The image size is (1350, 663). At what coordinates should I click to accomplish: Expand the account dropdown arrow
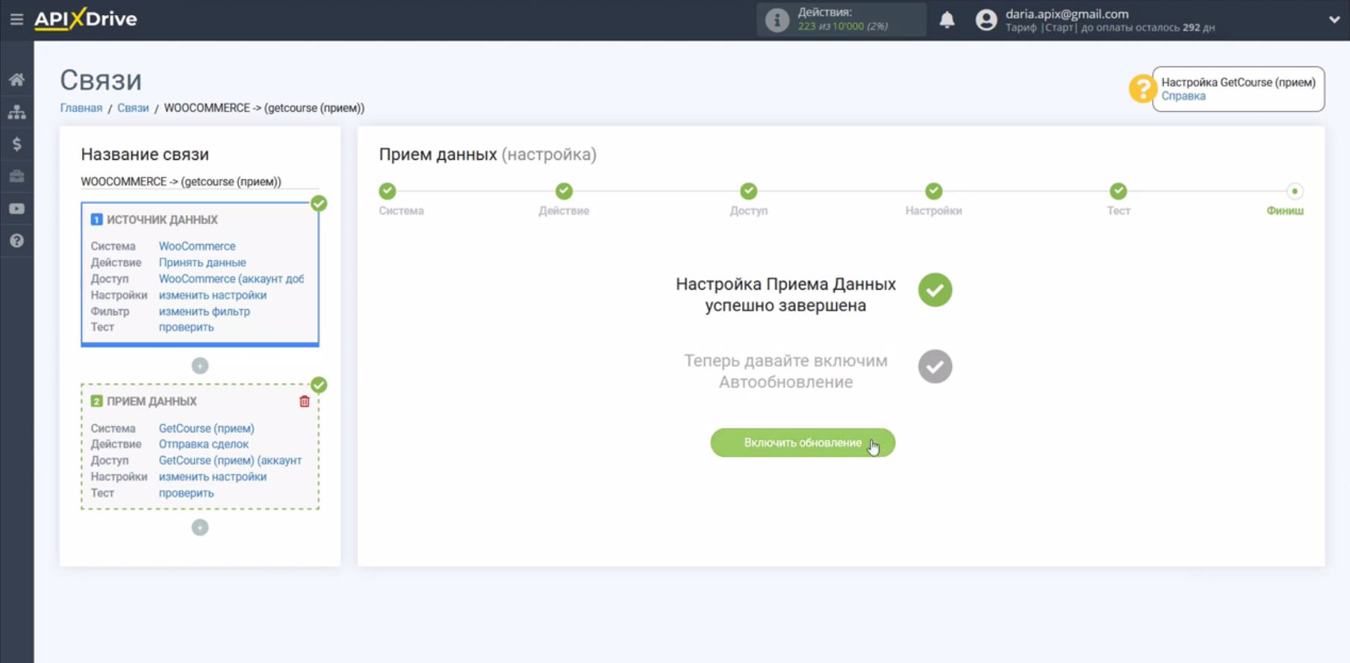tap(1334, 20)
